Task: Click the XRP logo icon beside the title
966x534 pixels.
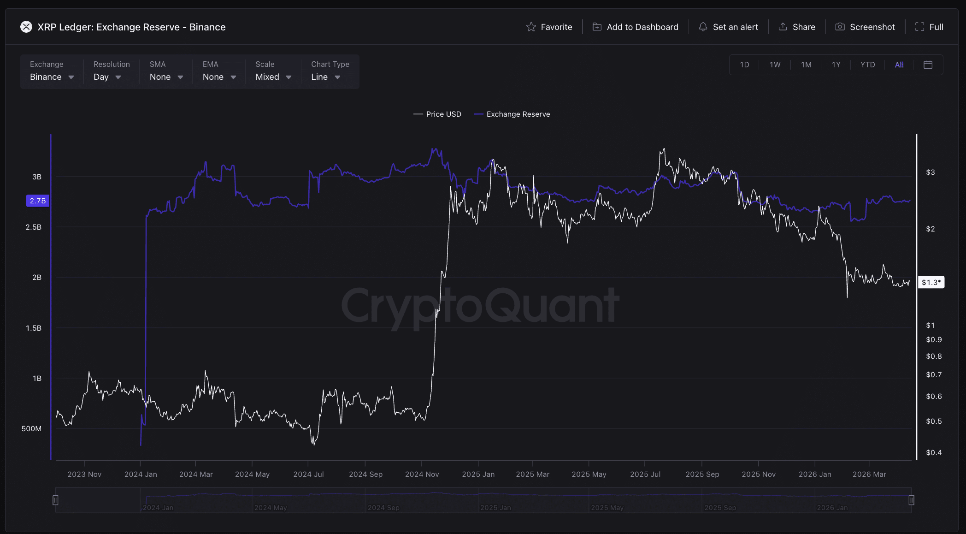Action: (26, 27)
